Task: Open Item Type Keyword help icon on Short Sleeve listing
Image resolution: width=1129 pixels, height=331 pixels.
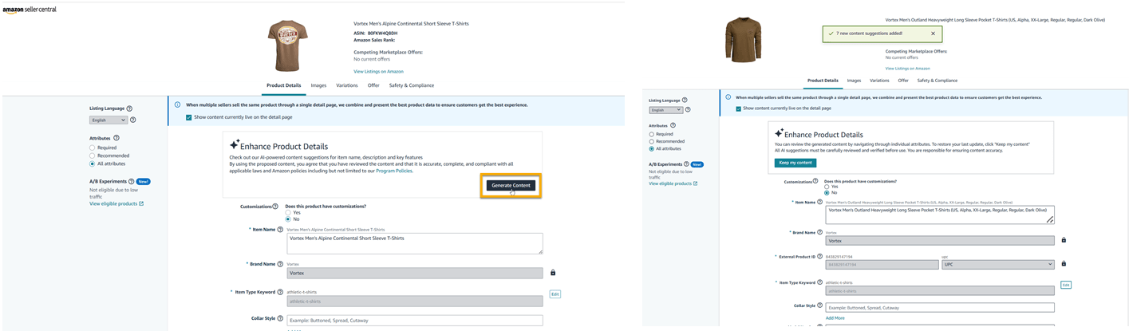Action: click(x=280, y=293)
